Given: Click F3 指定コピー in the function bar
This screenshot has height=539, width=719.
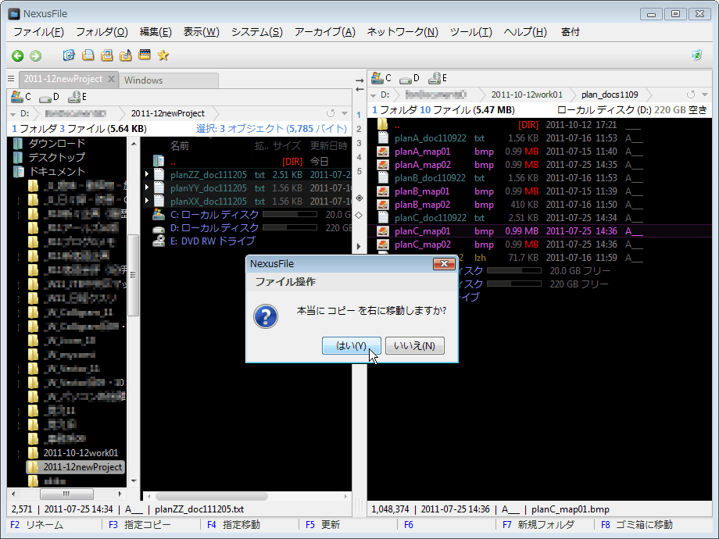Looking at the screenshot, I should click(x=140, y=525).
